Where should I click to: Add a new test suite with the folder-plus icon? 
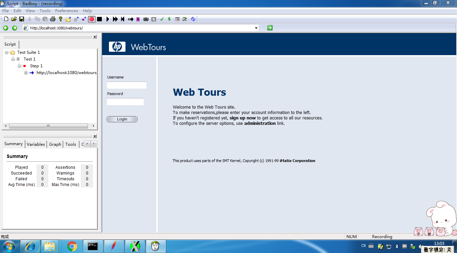(x=68, y=19)
